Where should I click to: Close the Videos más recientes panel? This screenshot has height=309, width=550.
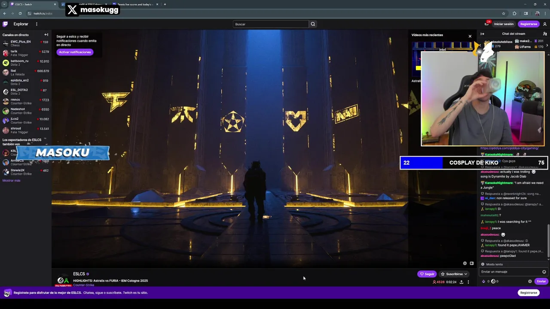click(x=470, y=36)
